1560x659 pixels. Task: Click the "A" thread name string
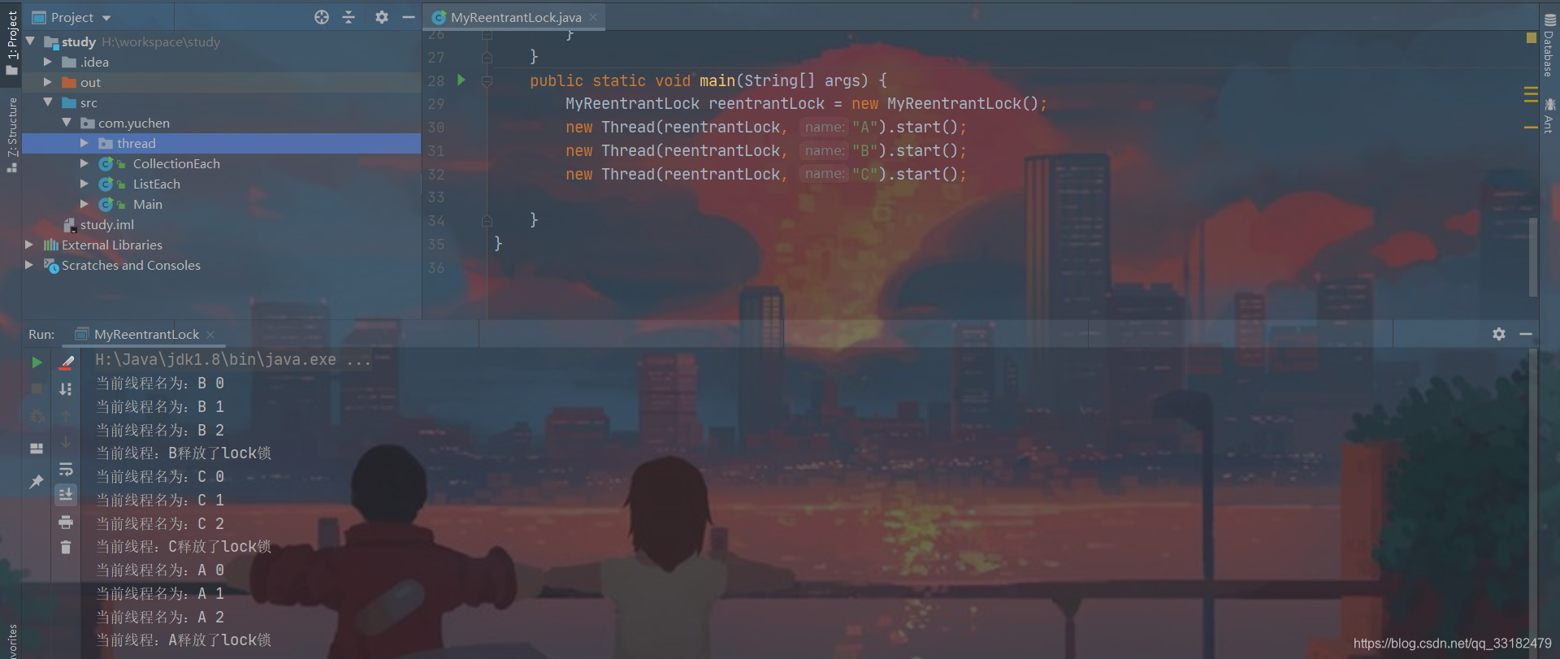pos(865,128)
